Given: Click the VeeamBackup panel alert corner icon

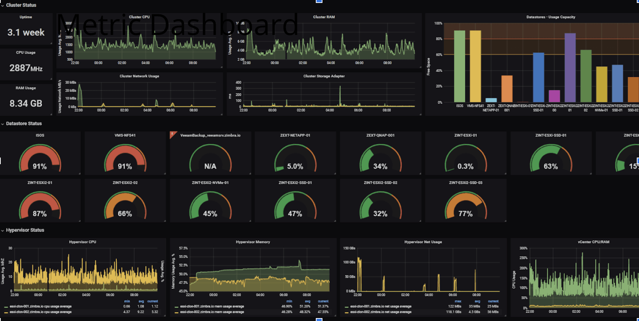Looking at the screenshot, I should click(x=172, y=134).
